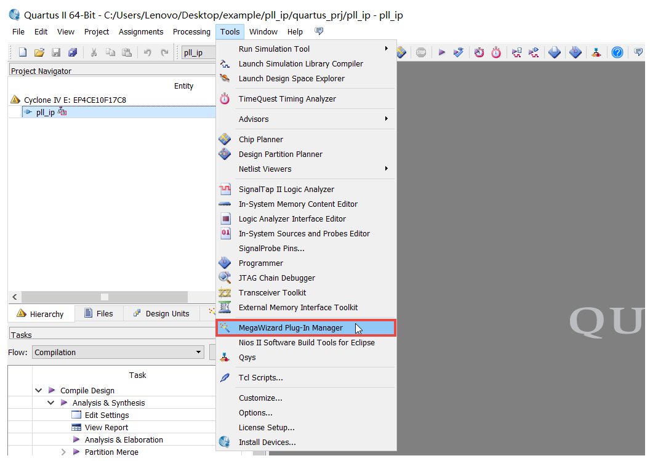This screenshot has height=461, width=650.
Task: Click the Paste toolbar icon
Action: 126,52
